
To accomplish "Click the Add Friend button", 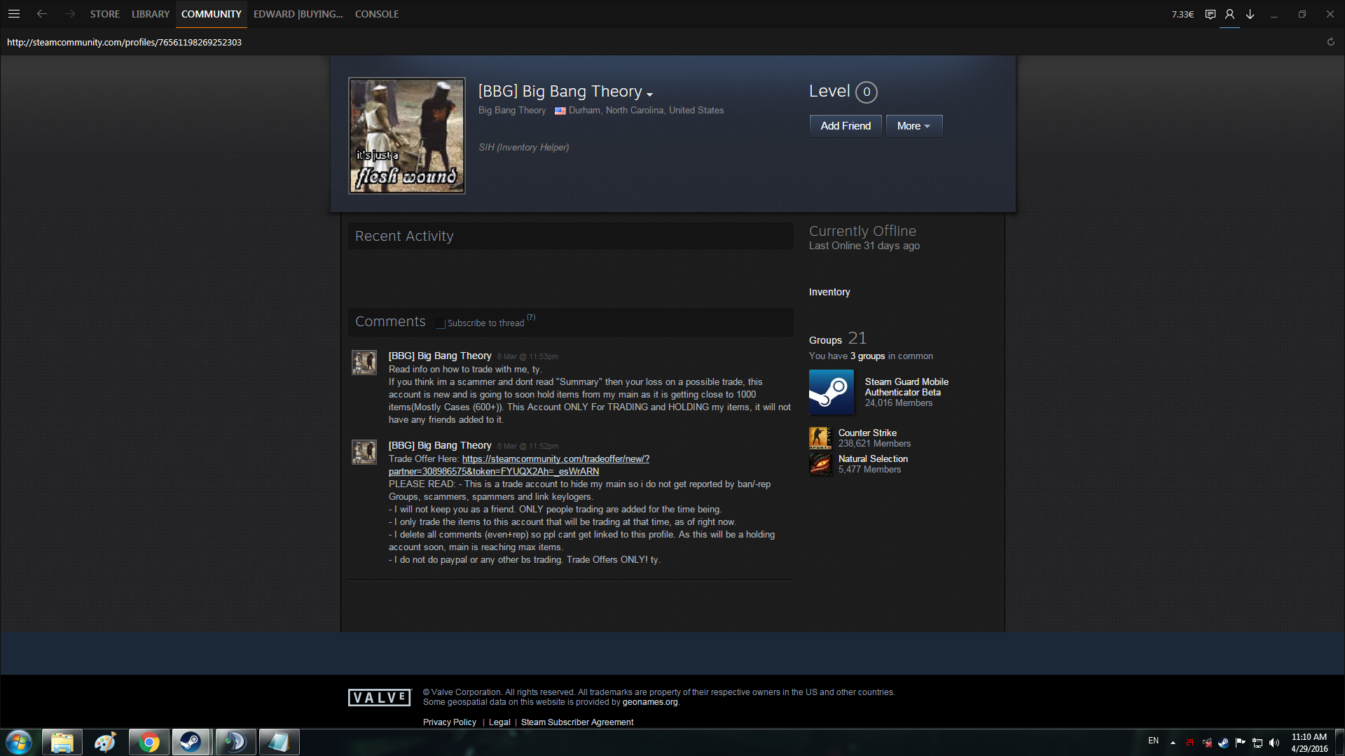I will tap(846, 126).
